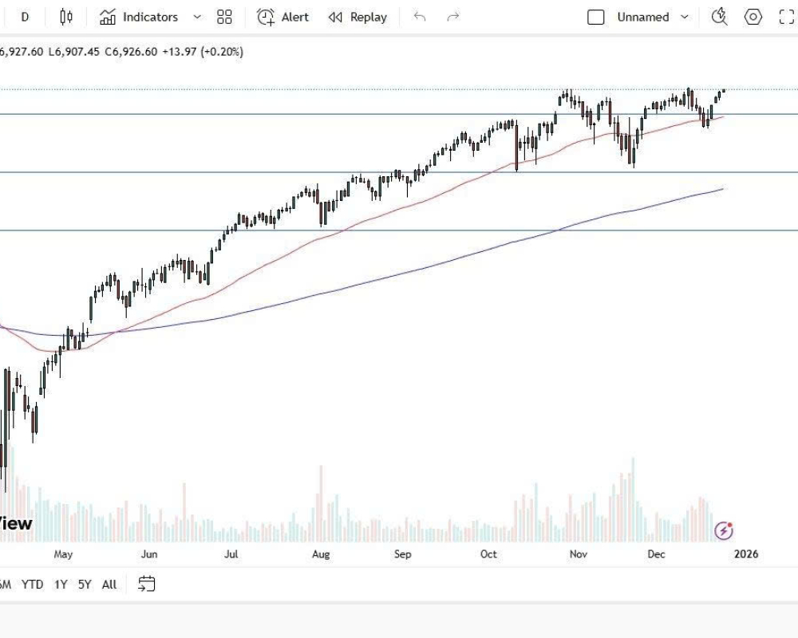Click the redo arrow

[453, 17]
